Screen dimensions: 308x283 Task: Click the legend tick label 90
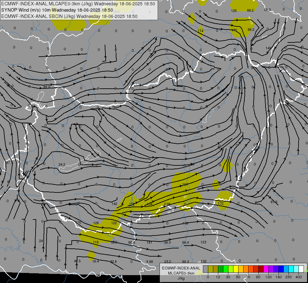coord(258,277)
